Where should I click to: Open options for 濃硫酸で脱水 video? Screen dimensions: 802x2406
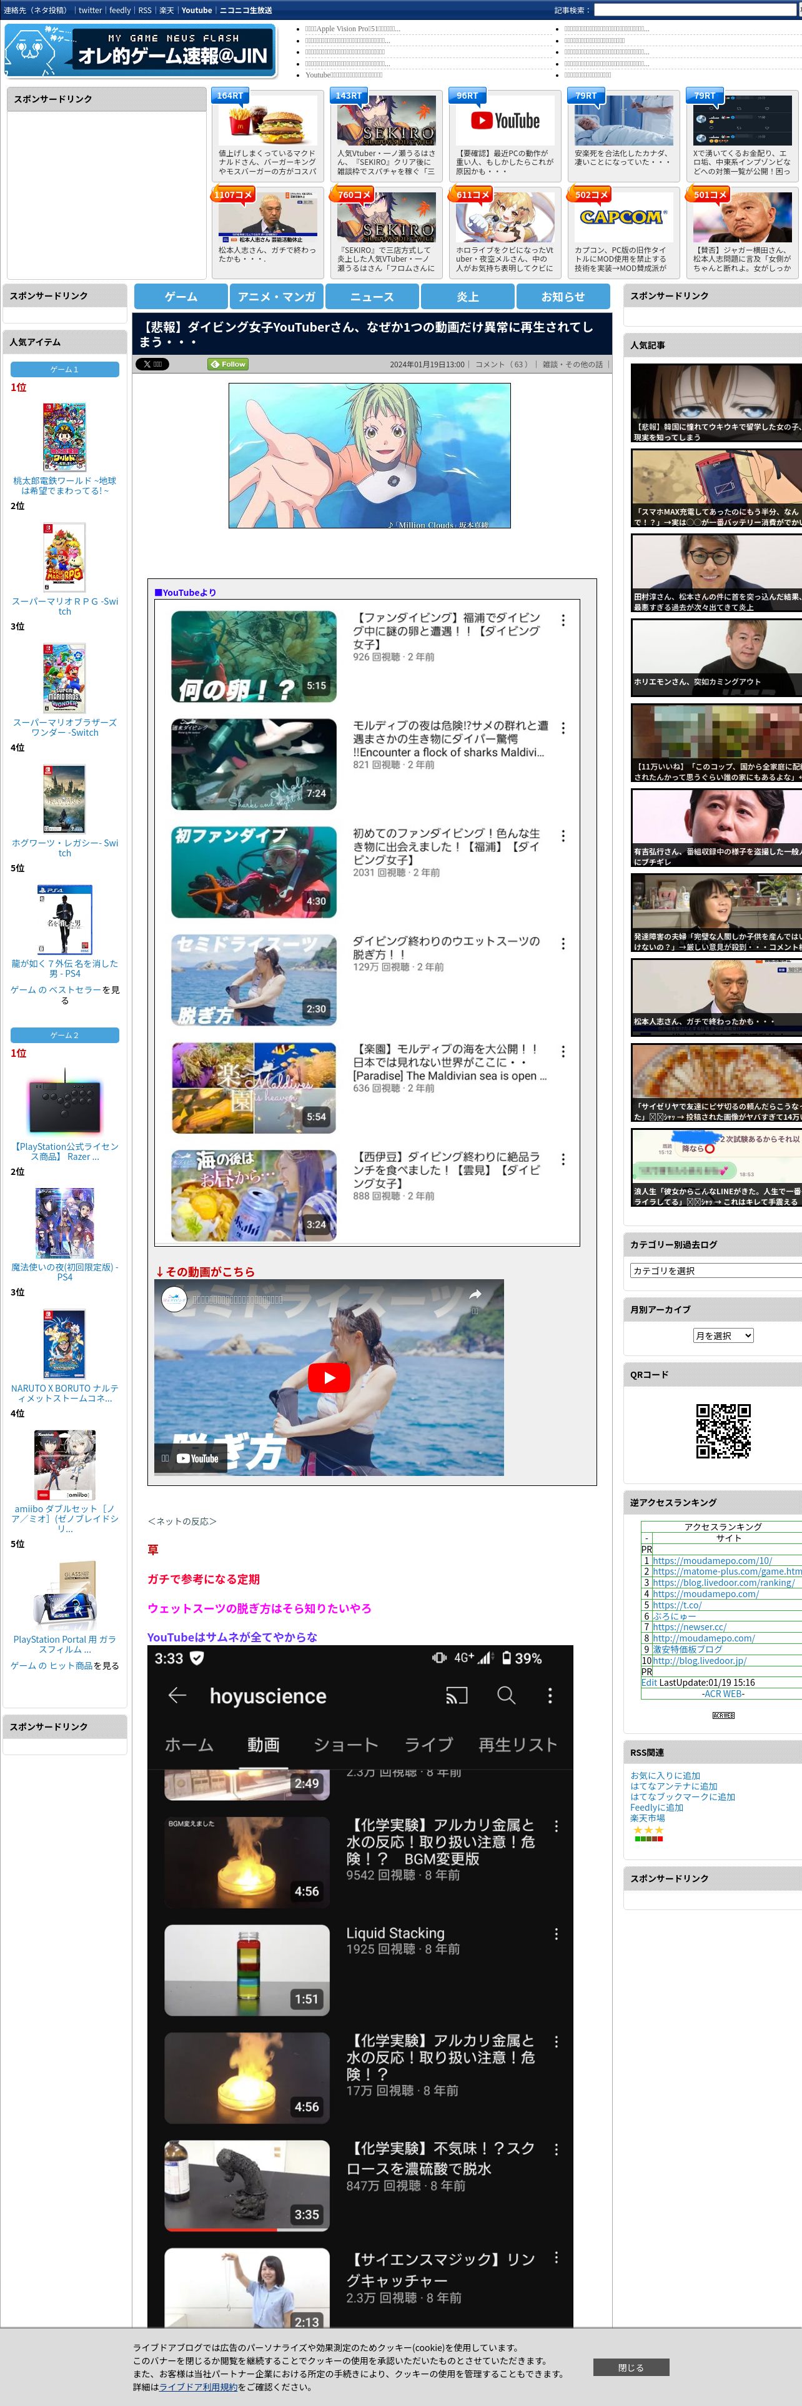tap(557, 2149)
